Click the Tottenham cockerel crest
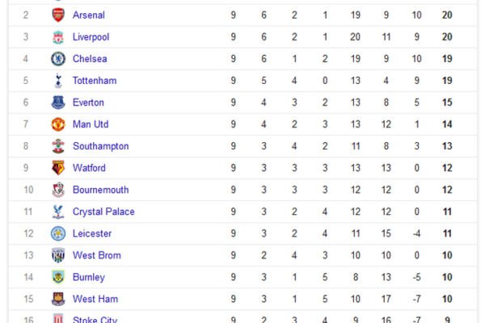Image resolution: width=485 pixels, height=323 pixels. point(58,81)
